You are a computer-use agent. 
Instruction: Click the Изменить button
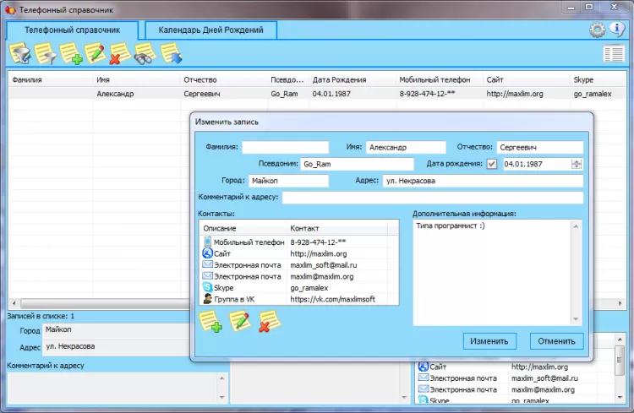click(x=490, y=341)
